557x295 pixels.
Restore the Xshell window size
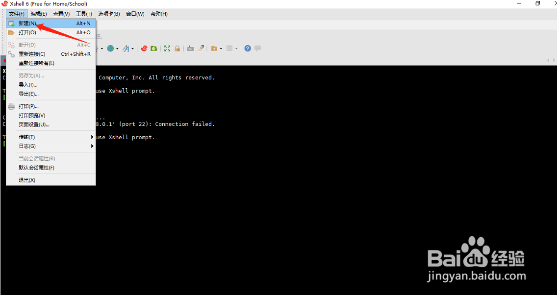point(538,3)
